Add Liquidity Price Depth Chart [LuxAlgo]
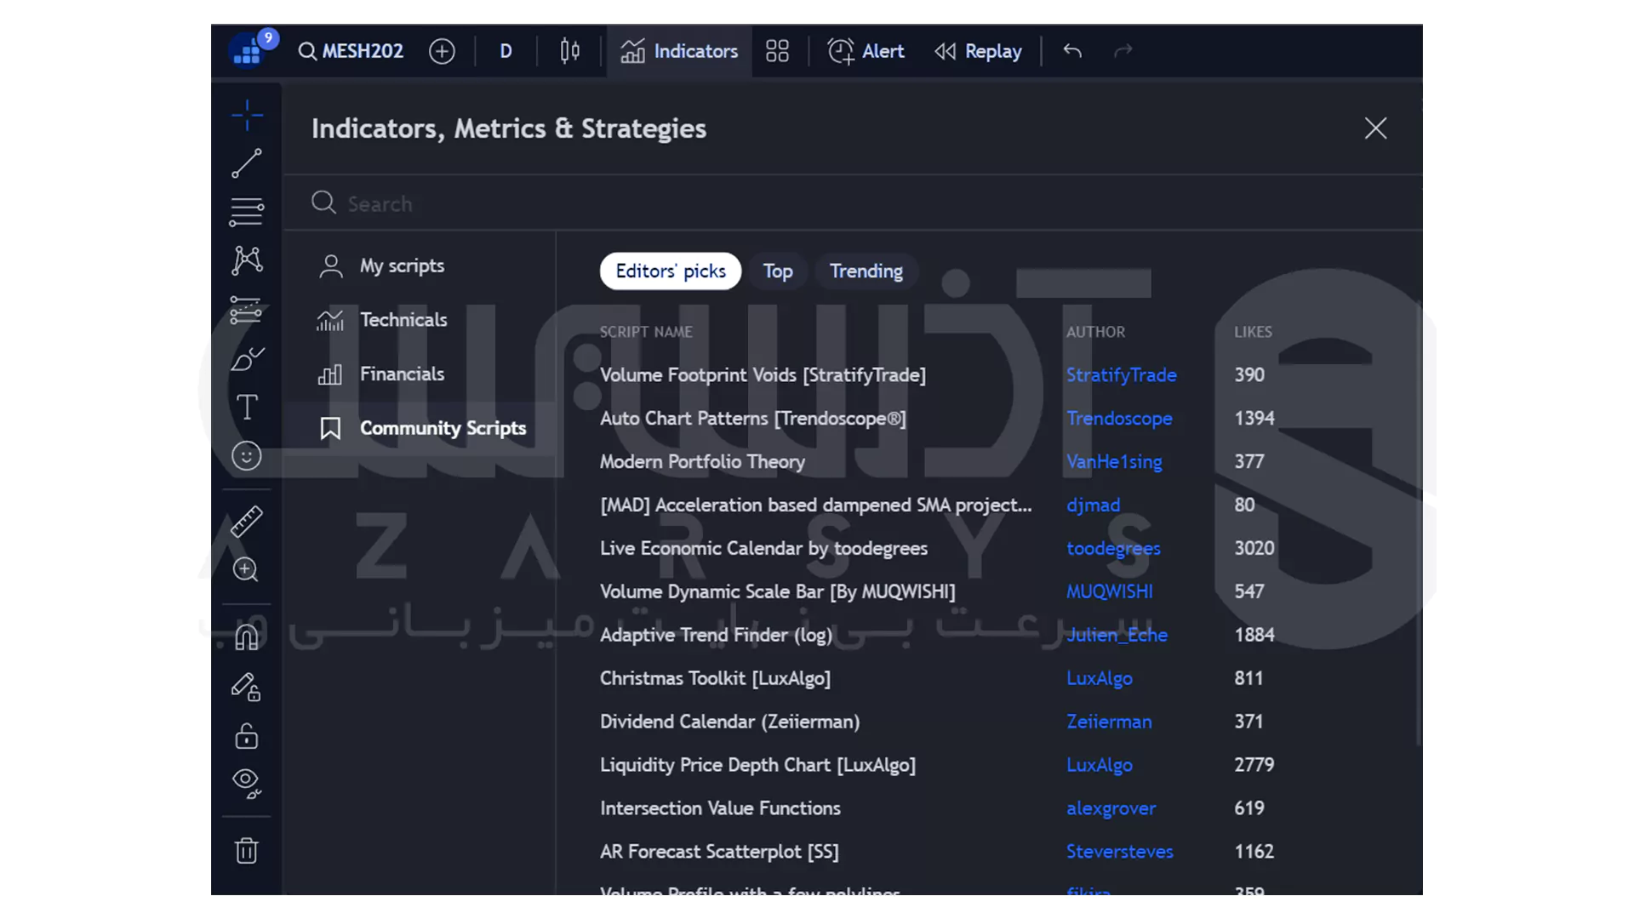The height and width of the screenshot is (919, 1634). pos(757,765)
